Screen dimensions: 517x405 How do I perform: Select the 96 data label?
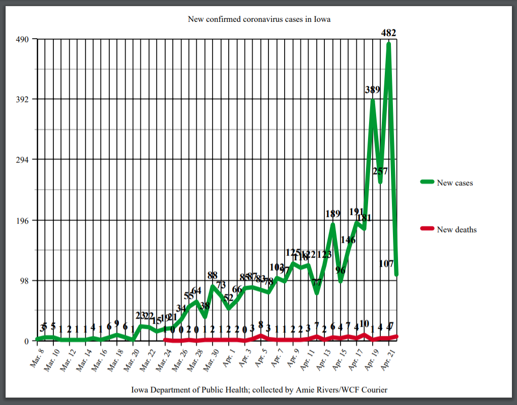click(x=341, y=270)
